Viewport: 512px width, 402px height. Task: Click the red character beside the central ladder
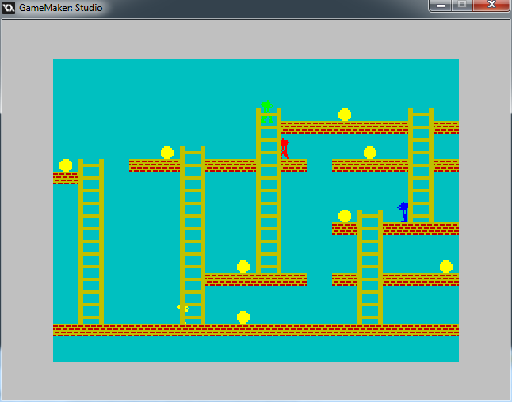point(285,149)
